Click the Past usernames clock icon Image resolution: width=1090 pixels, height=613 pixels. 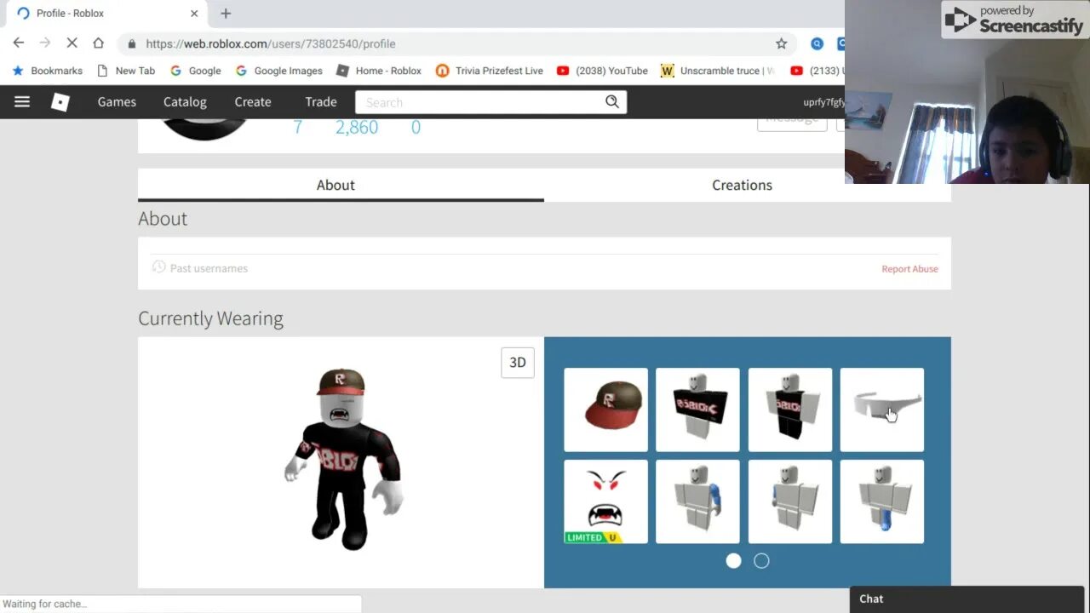tap(158, 267)
